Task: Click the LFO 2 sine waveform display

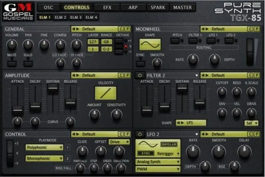Action: (x=148, y=144)
